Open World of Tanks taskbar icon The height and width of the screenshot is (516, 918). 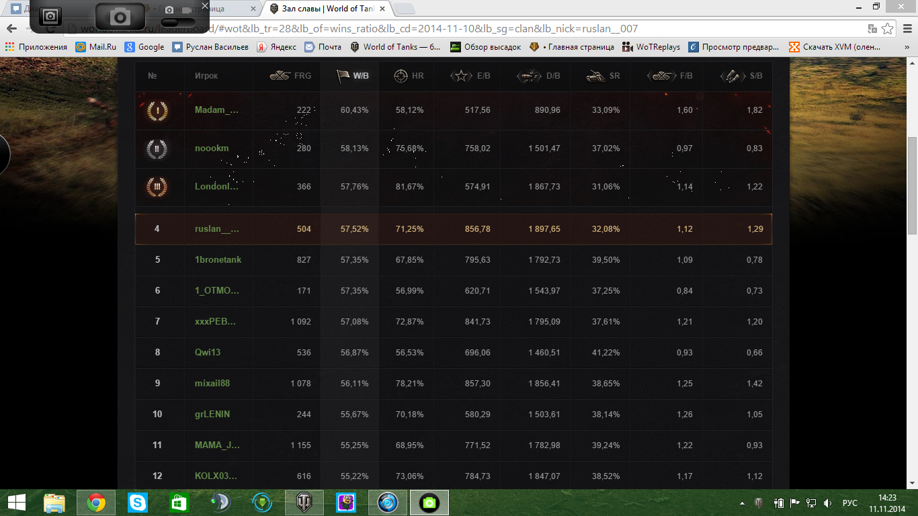304,503
